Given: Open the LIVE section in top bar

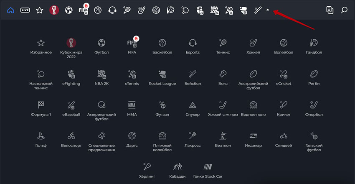Looking at the screenshot, I should point(25,10).
